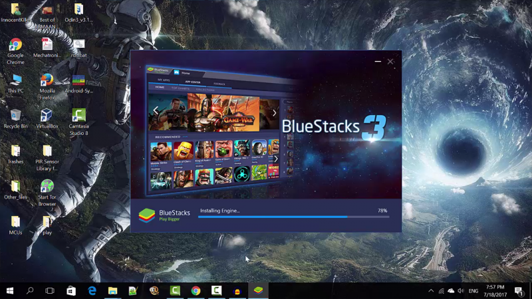
Task: Select the run.bat desktop file
Action: (x=78, y=47)
